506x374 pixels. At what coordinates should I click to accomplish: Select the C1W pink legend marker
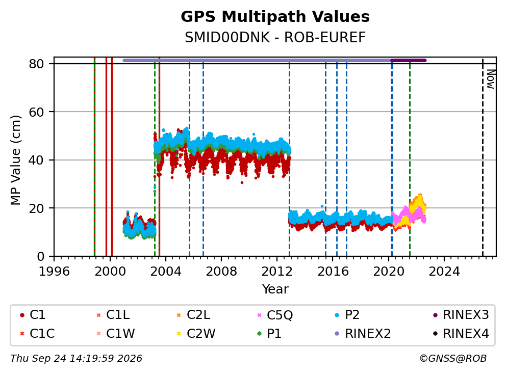tap(99, 334)
